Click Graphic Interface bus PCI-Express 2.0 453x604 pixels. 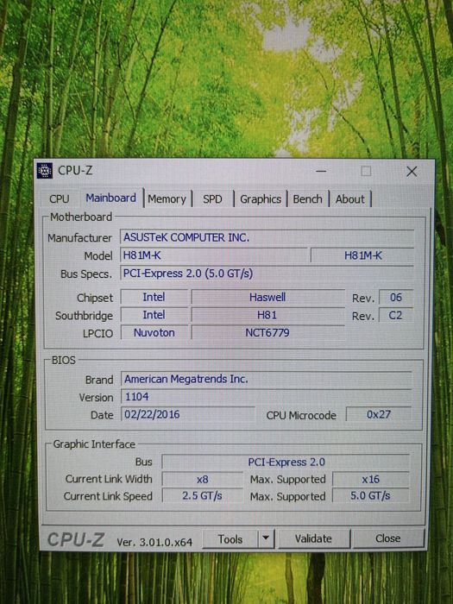coord(286,462)
